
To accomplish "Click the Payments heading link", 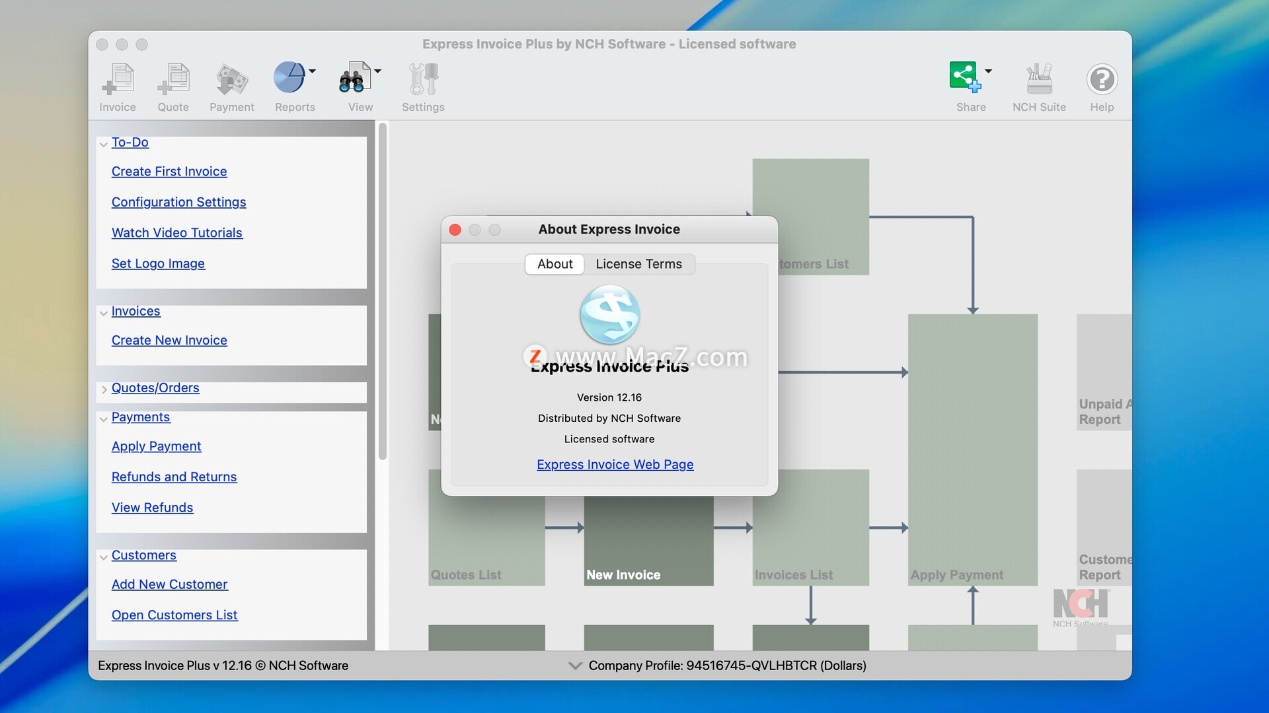I will [141, 417].
